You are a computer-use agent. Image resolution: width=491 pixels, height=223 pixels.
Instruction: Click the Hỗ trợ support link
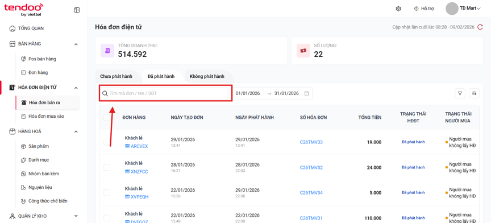click(x=424, y=9)
